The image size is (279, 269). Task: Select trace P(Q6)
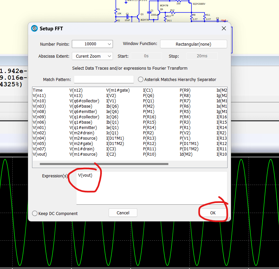click(148, 96)
